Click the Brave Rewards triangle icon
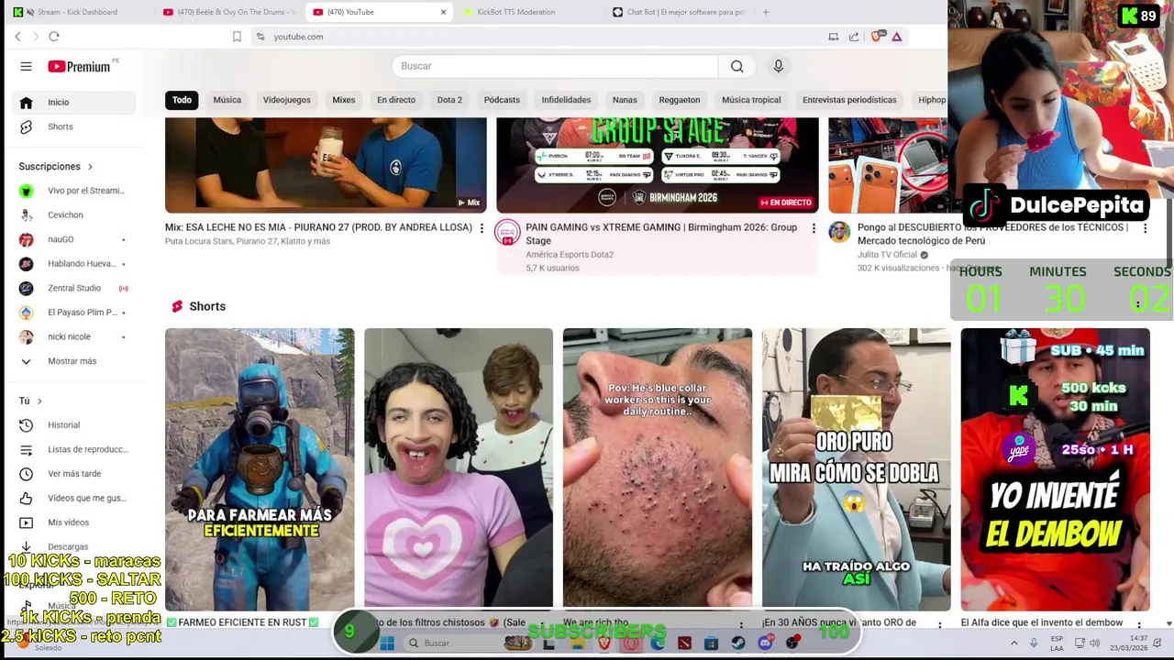This screenshot has width=1174, height=660. [897, 37]
